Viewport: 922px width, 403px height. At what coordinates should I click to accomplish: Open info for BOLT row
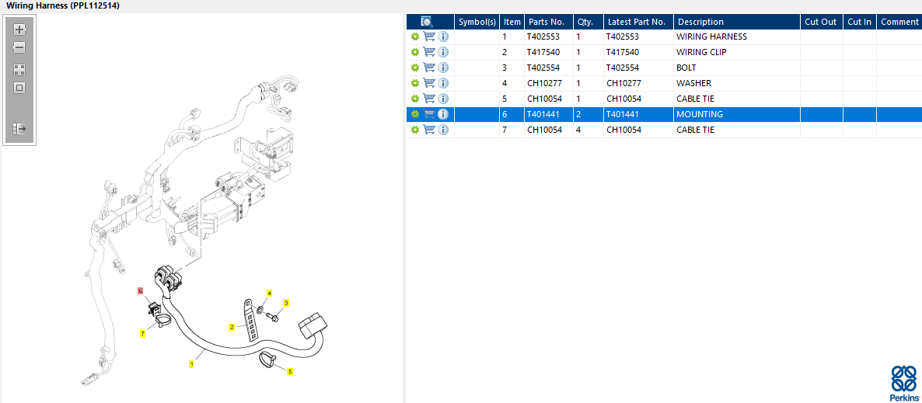pyautogui.click(x=443, y=68)
